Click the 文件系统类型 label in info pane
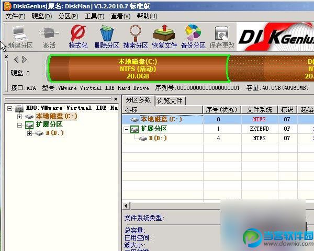This screenshot has height=251, width=314. (144, 218)
